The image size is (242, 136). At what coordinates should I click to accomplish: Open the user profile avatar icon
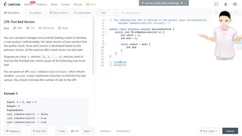(x=235, y=4)
